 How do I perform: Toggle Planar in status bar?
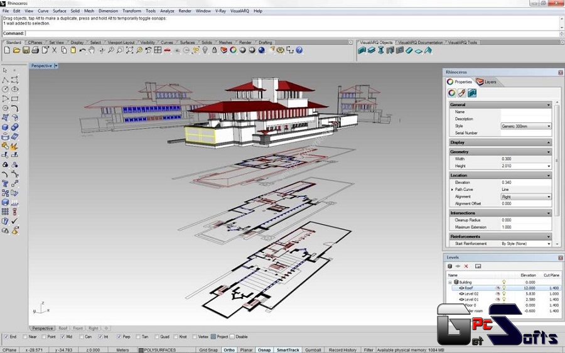(x=246, y=350)
